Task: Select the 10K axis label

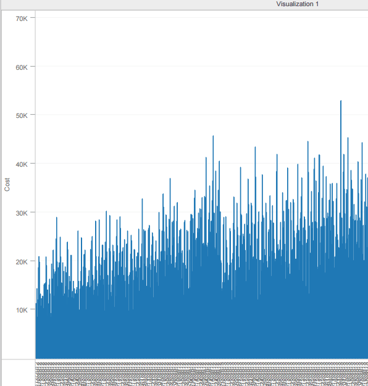Action: pos(22,310)
